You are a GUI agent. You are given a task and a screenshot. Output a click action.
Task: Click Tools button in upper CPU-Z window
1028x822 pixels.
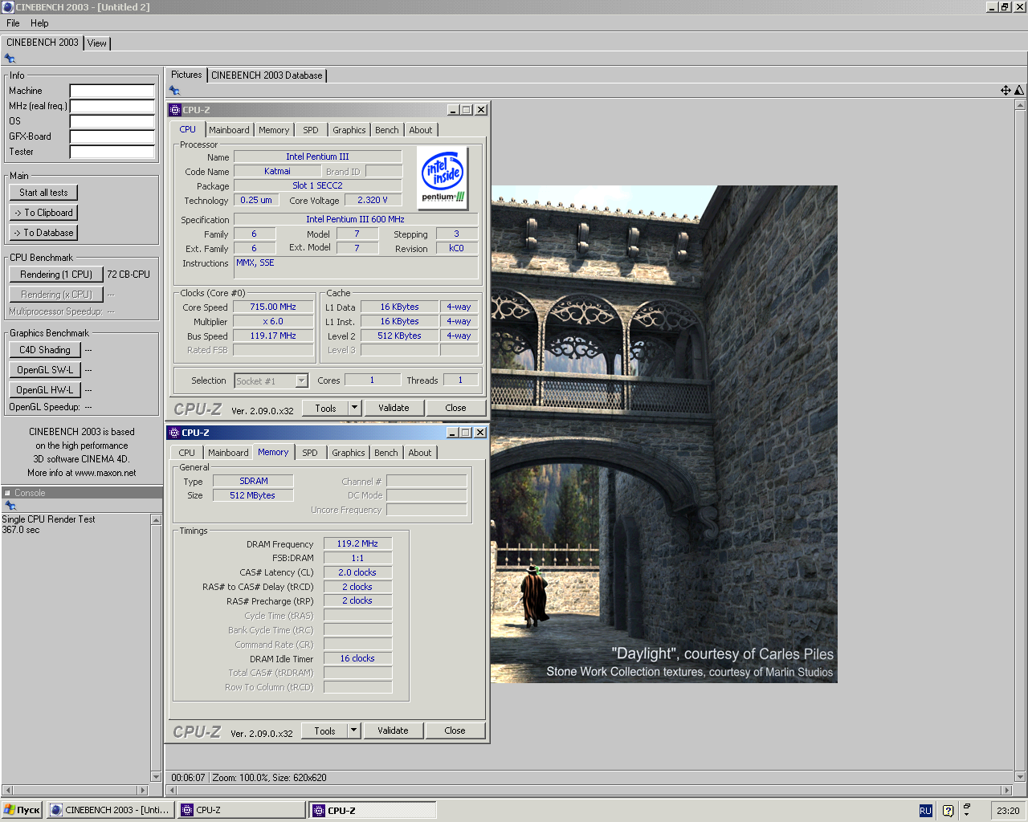click(325, 409)
